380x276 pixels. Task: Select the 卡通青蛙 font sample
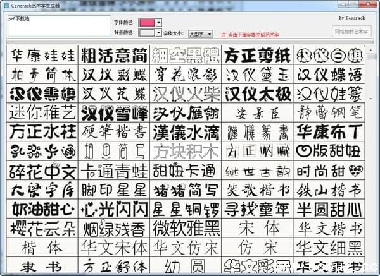click(x=114, y=171)
